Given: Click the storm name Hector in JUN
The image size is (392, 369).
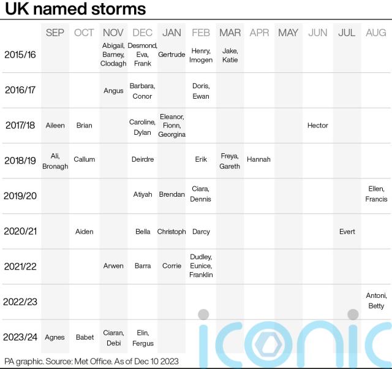Looking at the screenshot, I should pos(317,125).
